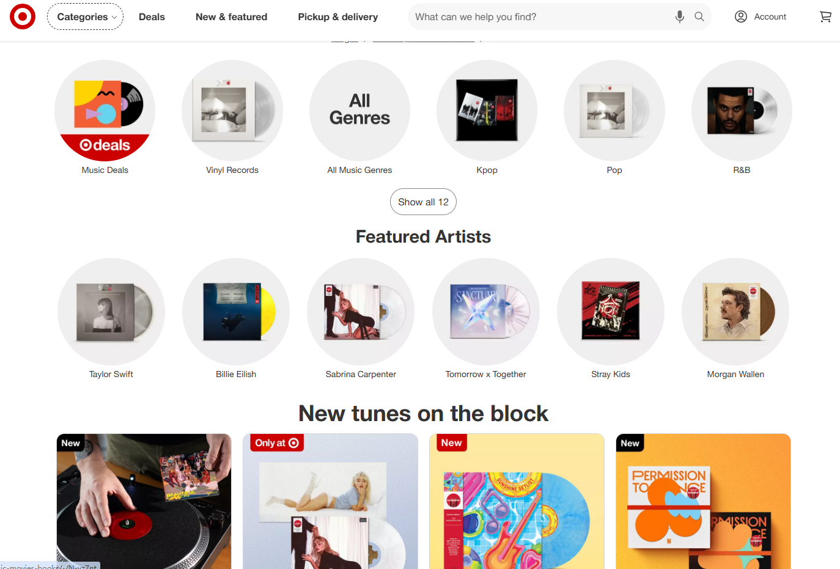This screenshot has height=569, width=840.
Task: Click the Show all 12 button
Action: [423, 202]
